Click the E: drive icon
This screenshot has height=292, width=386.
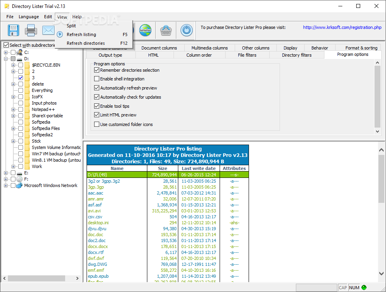19,173
